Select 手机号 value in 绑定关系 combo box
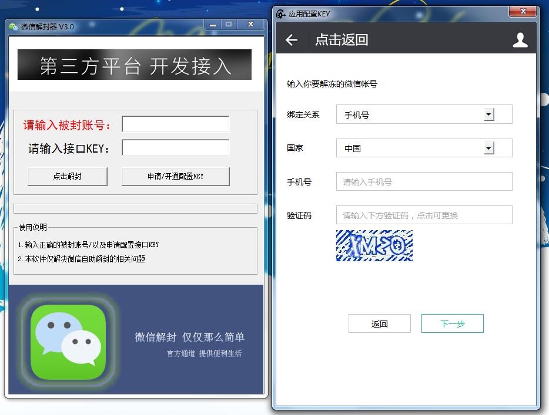549x415 pixels. 357,114
